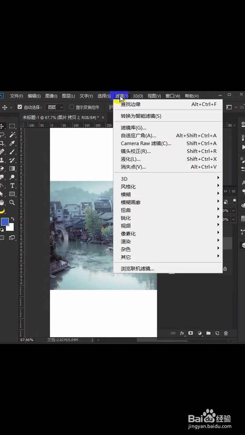The height and width of the screenshot is (435, 245).
Task: Open 滤镜库(G)... filter gallery
Action: point(168,128)
